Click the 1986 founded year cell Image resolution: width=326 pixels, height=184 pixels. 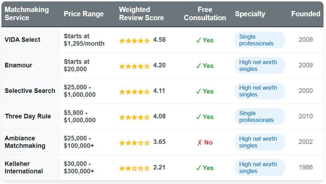pos(305,167)
